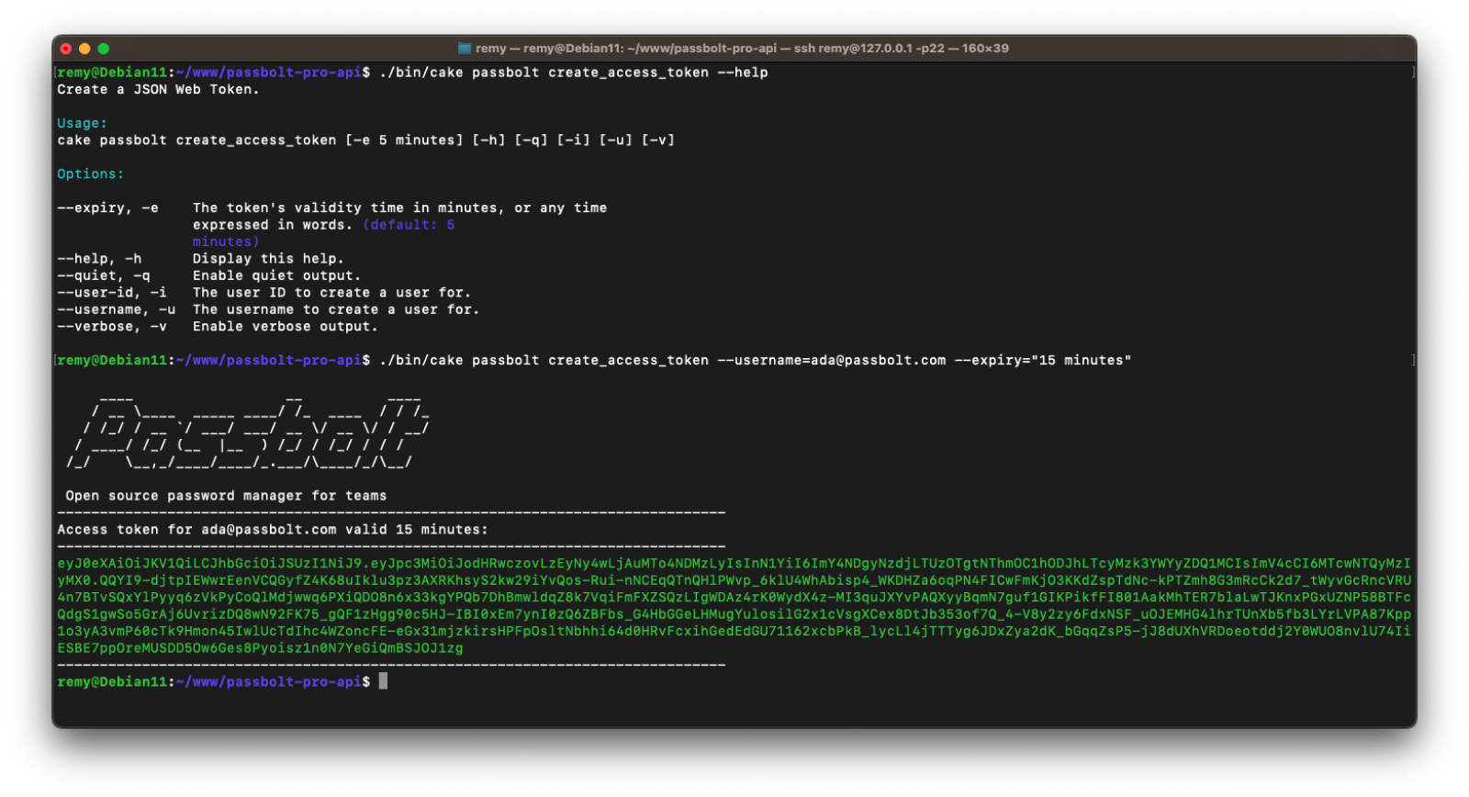Viewport: 1469px width, 797px height.
Task: Click the window title text 'remy — remy@Debian11'
Action: [547, 49]
